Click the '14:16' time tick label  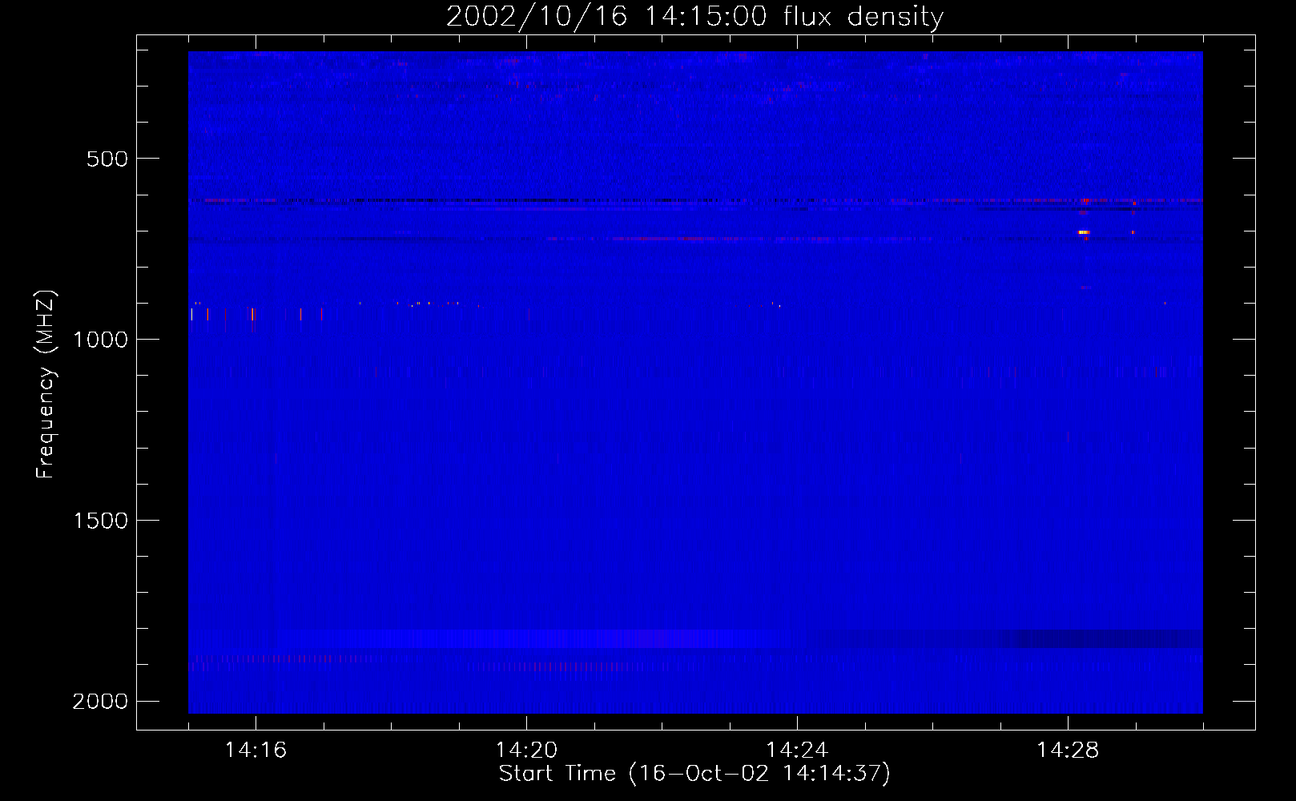click(x=256, y=751)
